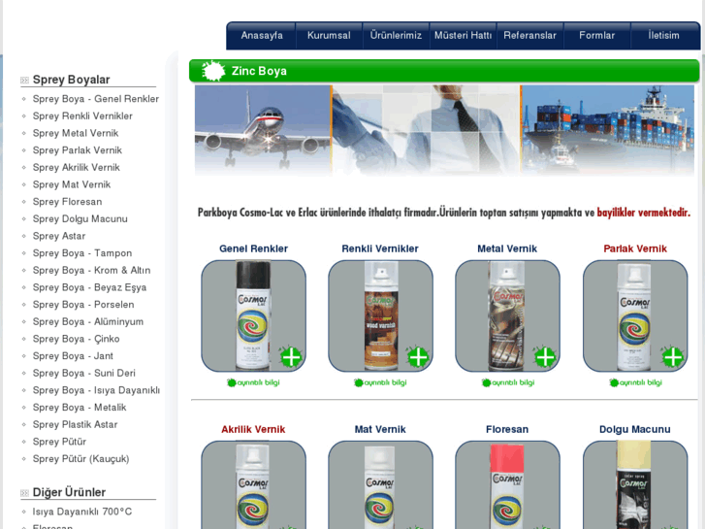Click ayrıntılı bilgi under Genel Renkler
The width and height of the screenshot is (705, 529).
[253, 382]
